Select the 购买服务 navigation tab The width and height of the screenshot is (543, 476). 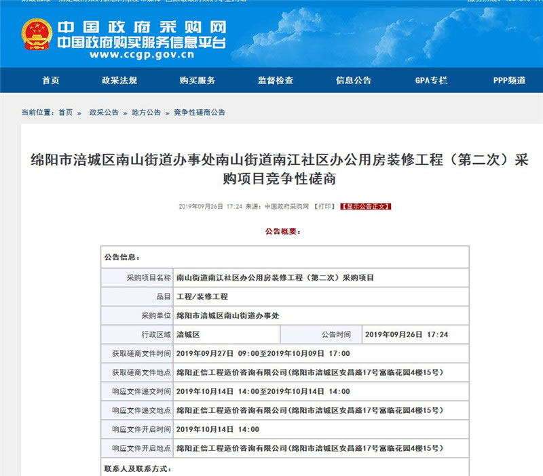(198, 81)
